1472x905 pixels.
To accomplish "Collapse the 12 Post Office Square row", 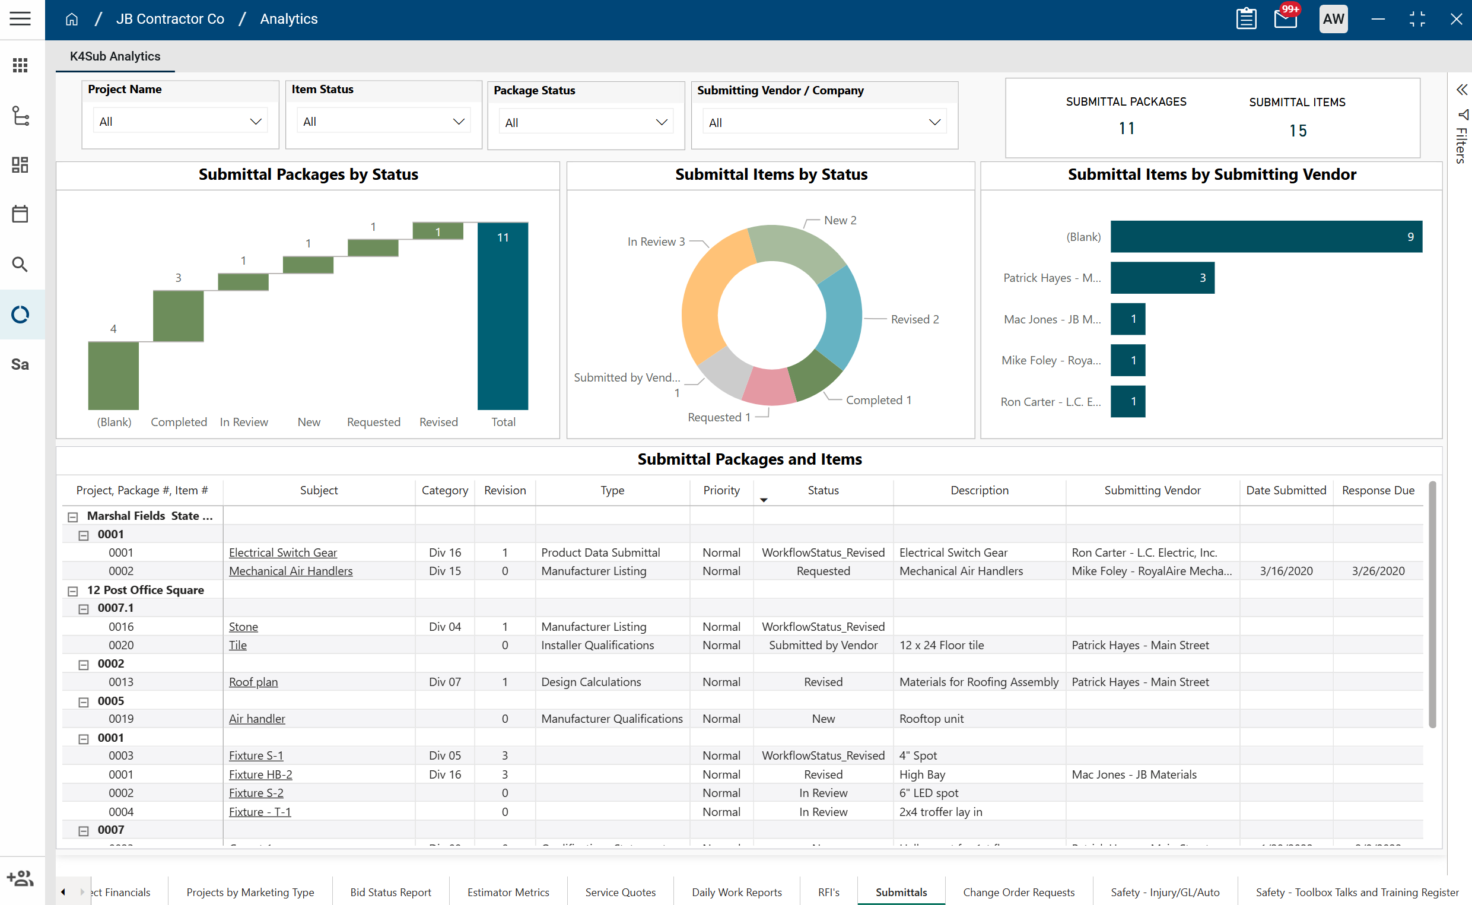I will (73, 590).
